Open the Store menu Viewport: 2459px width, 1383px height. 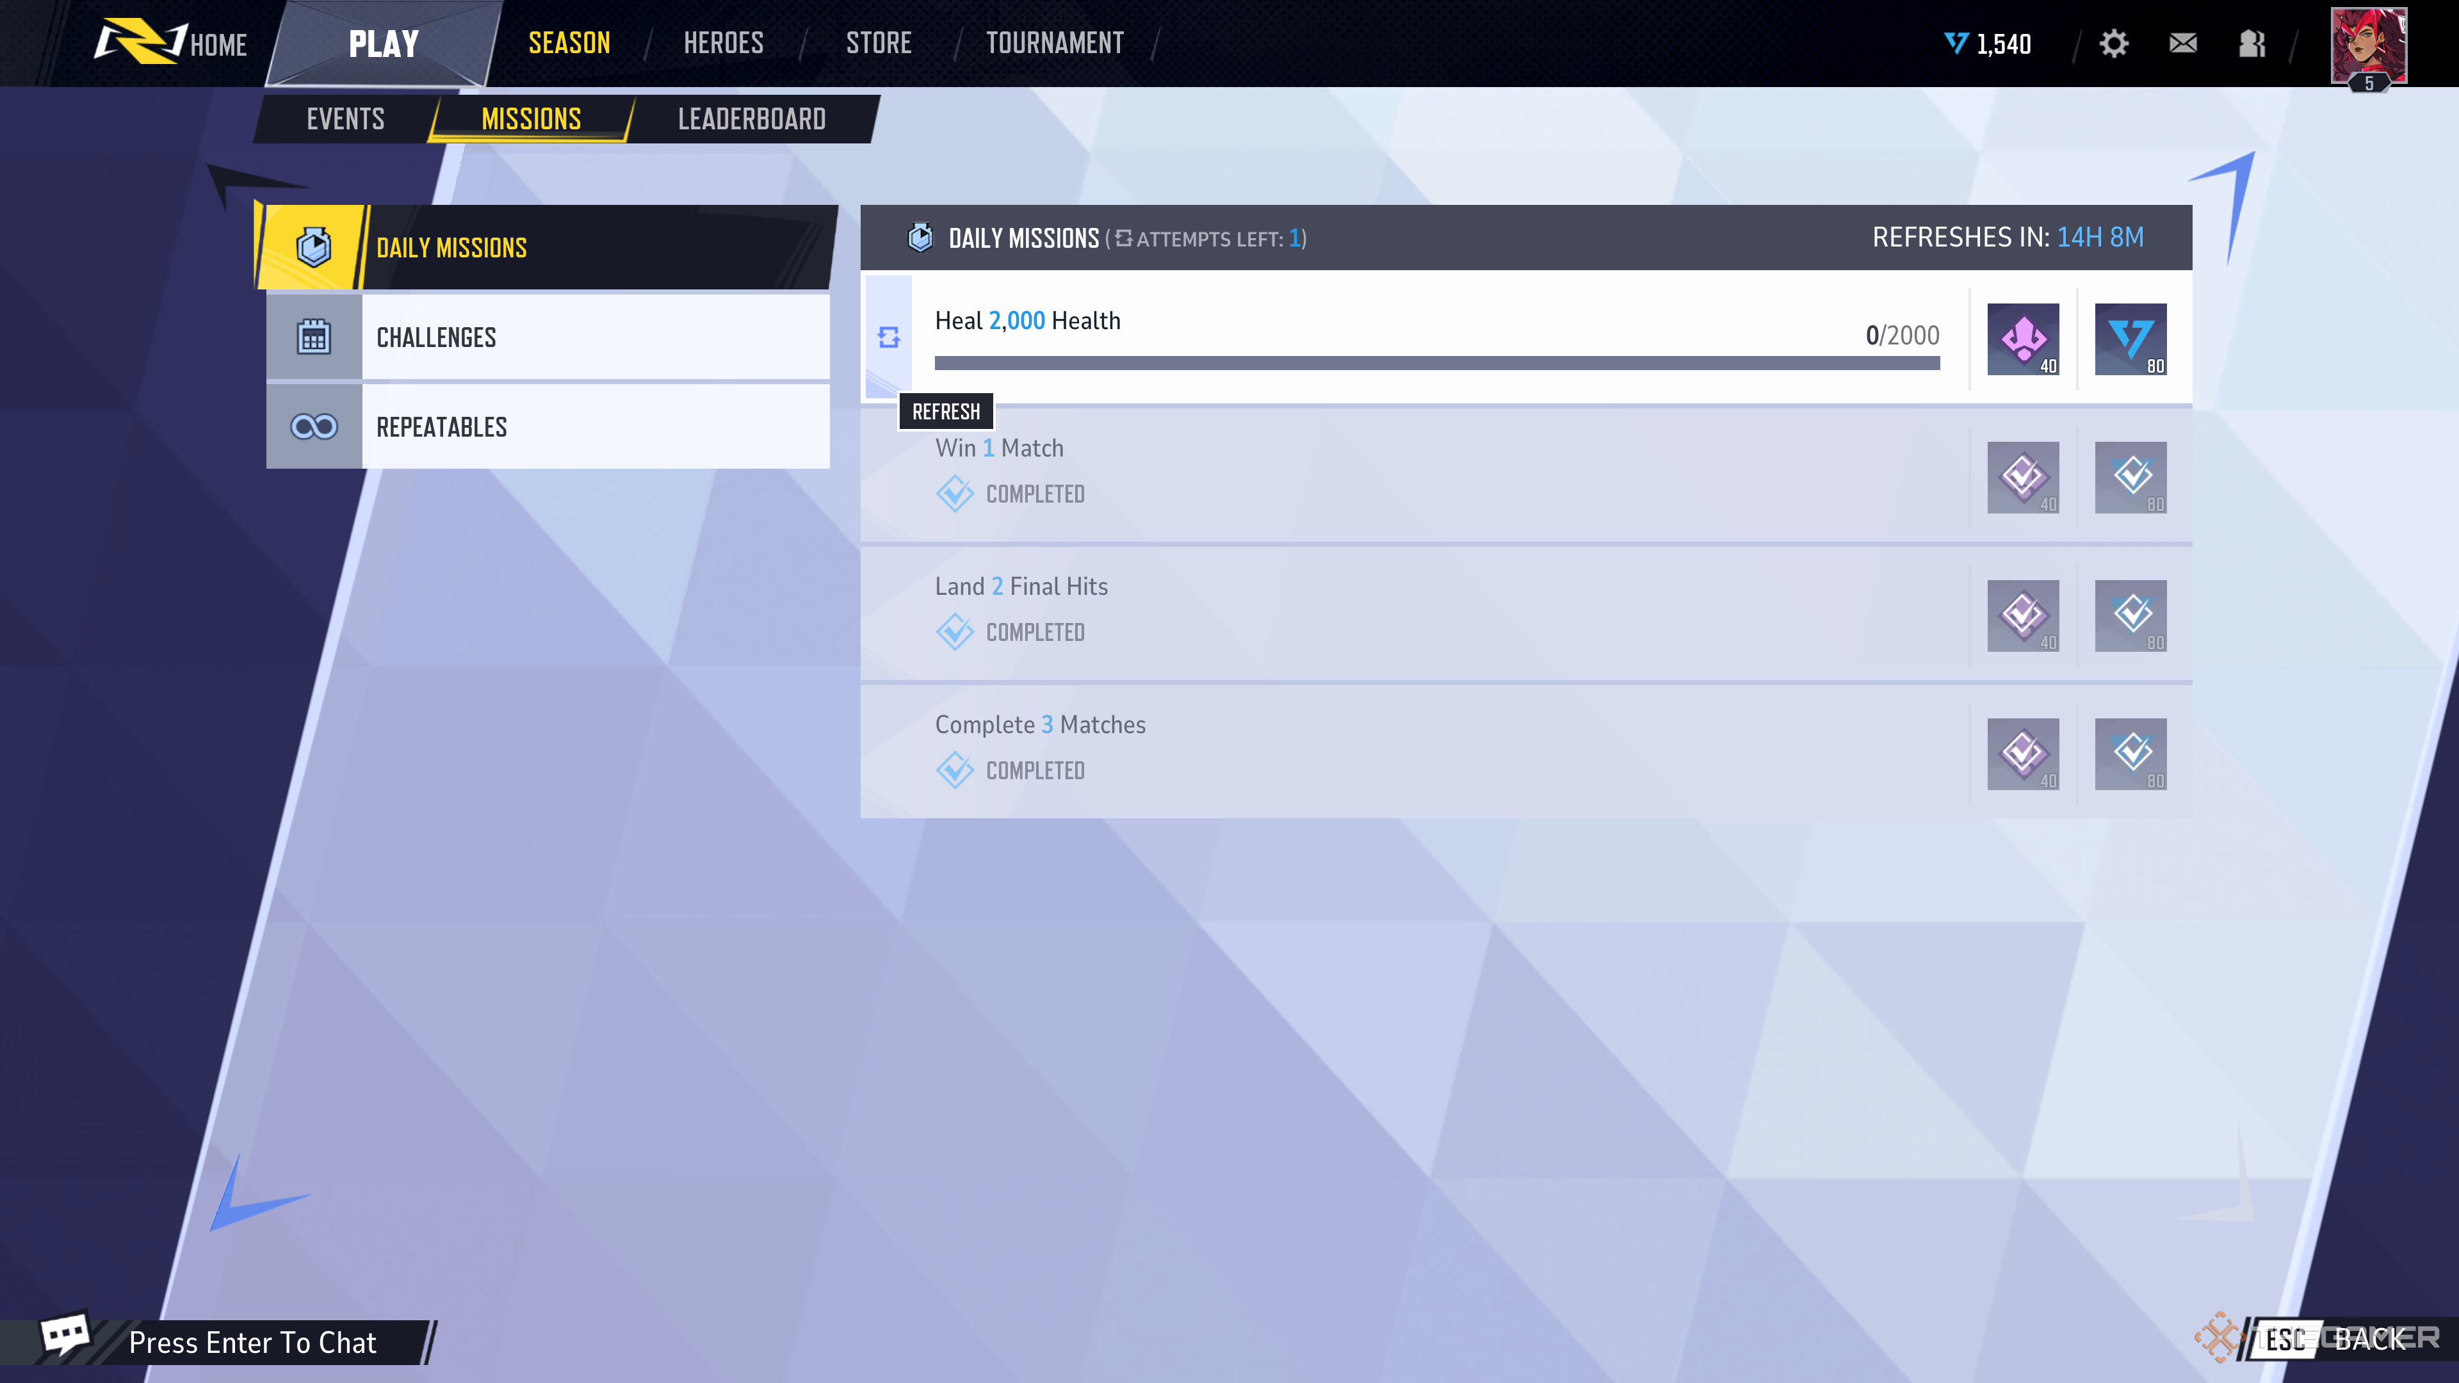coord(879,43)
